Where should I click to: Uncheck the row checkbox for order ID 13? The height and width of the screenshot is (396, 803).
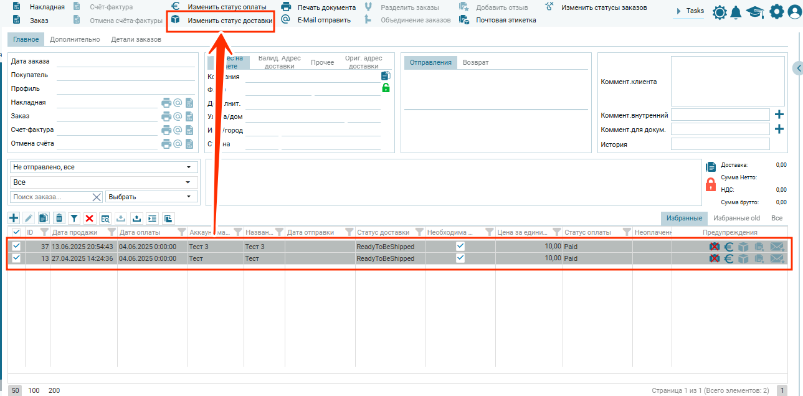click(x=16, y=258)
